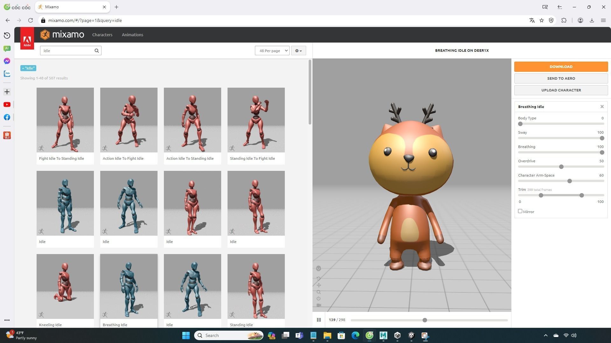The image size is (611, 343).
Task: Open the browser extensions puzzle icon
Action: point(564,20)
